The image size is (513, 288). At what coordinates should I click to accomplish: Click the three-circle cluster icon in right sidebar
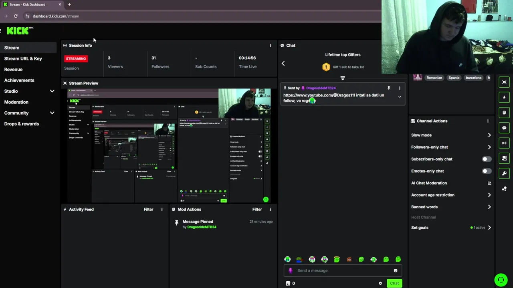(x=504, y=188)
